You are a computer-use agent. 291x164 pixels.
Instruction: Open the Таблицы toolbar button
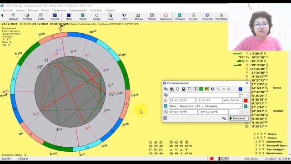pos(138,17)
